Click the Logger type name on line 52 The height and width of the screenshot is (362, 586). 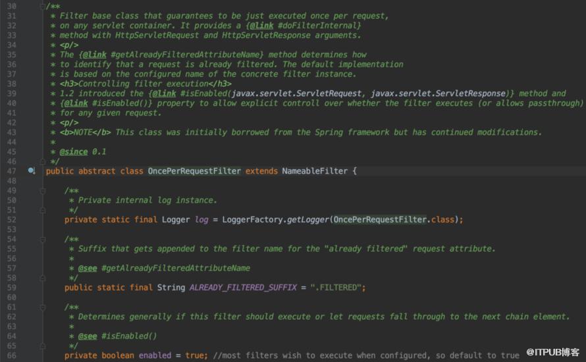[x=176, y=220]
